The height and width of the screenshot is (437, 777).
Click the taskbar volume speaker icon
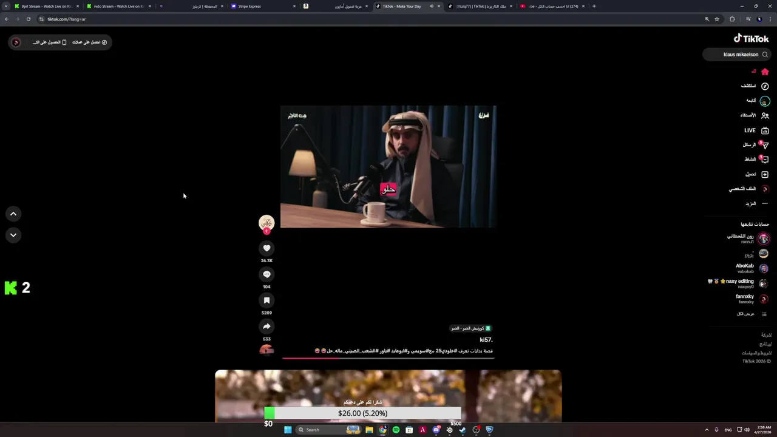(747, 430)
